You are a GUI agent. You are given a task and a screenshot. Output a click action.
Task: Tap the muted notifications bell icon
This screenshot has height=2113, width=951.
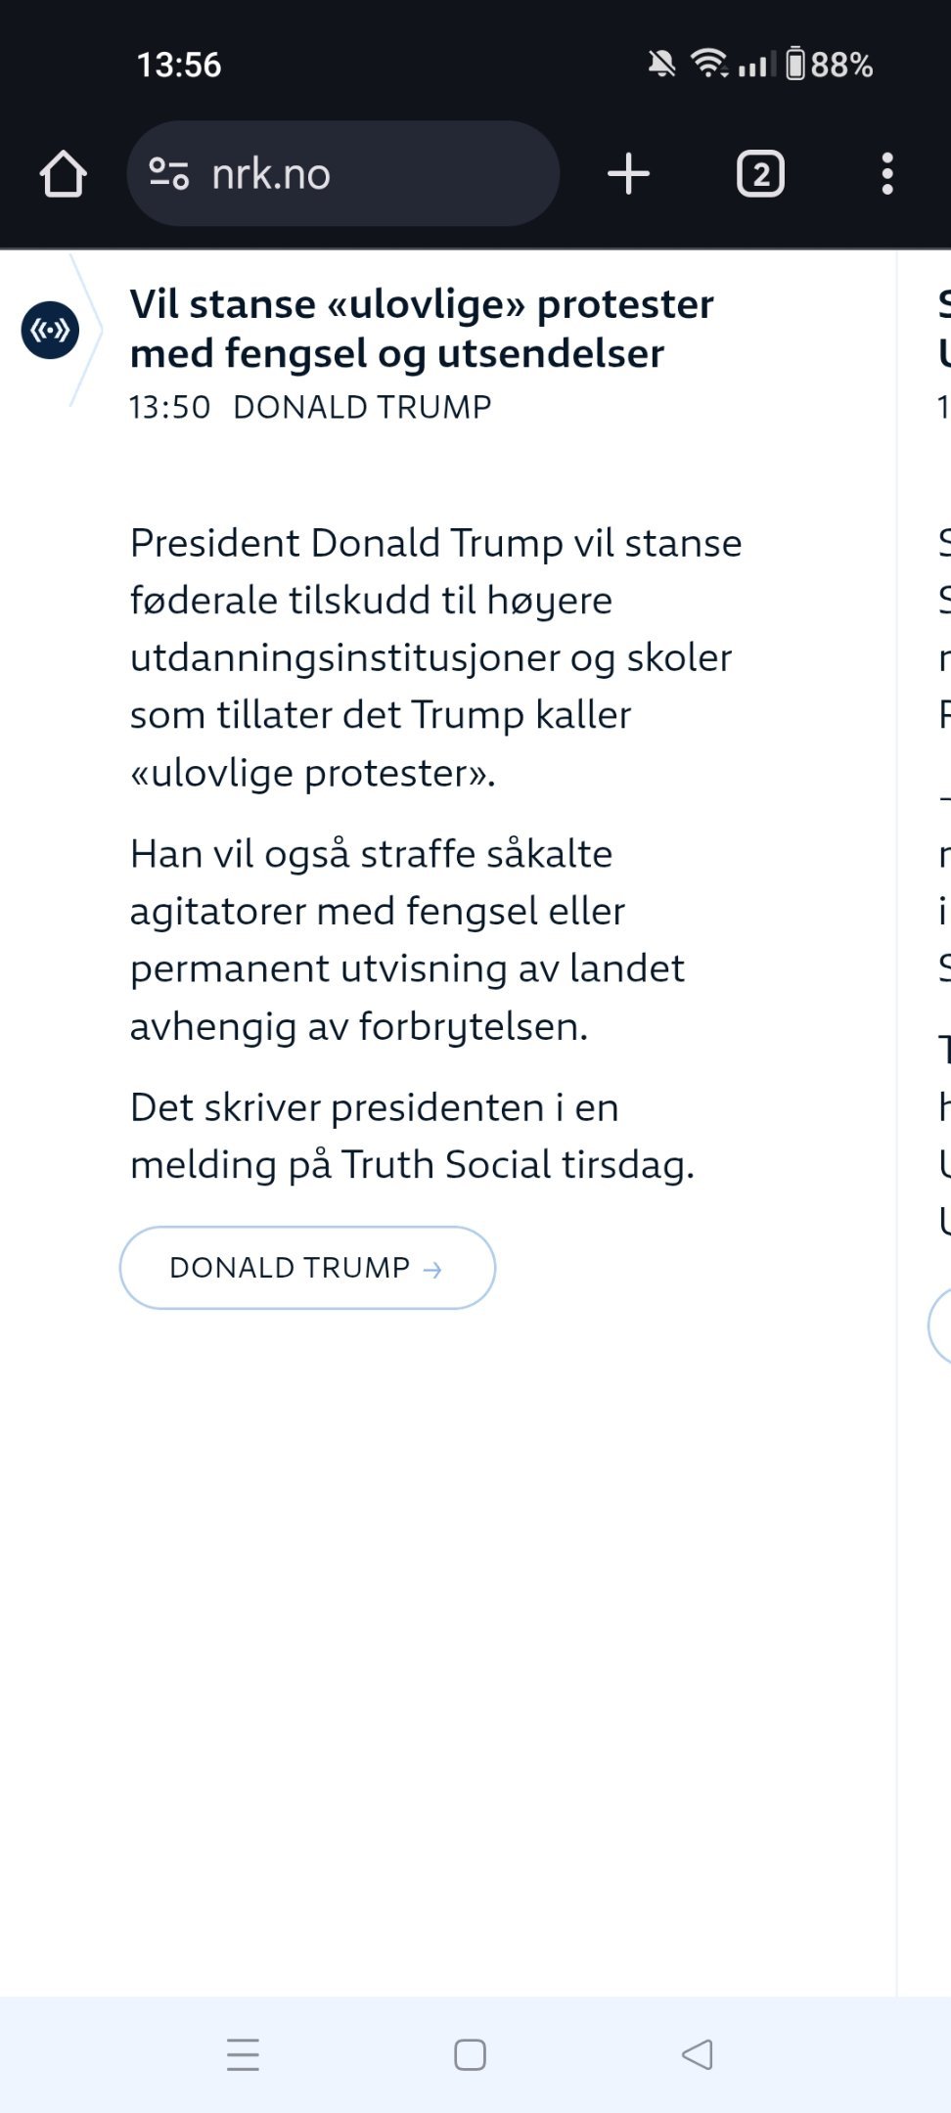click(x=661, y=65)
